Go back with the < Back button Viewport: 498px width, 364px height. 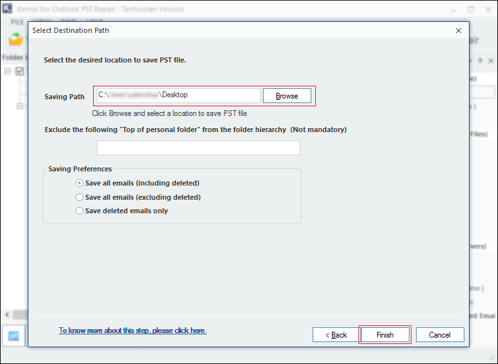[x=336, y=335]
